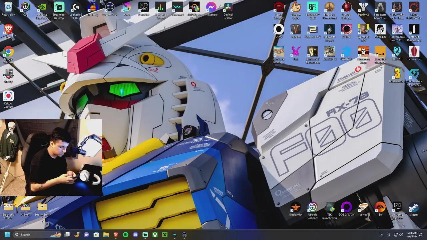Open Stream Deck desktop shortcut
This screenshot has height=240, width=427.
[x=110, y=9]
